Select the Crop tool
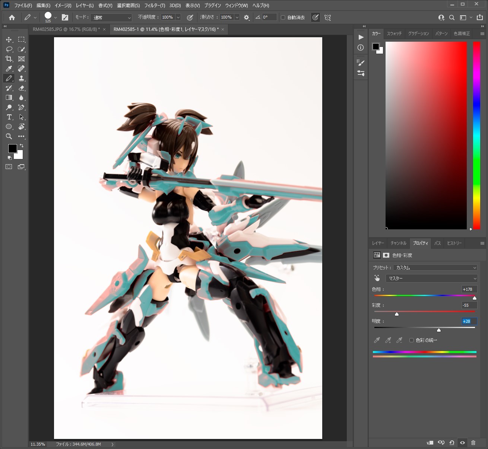488x449 pixels. 9,59
